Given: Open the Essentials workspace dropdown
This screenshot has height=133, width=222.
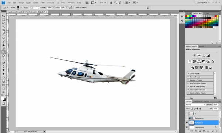Looking at the screenshot, I should (x=203, y=3).
